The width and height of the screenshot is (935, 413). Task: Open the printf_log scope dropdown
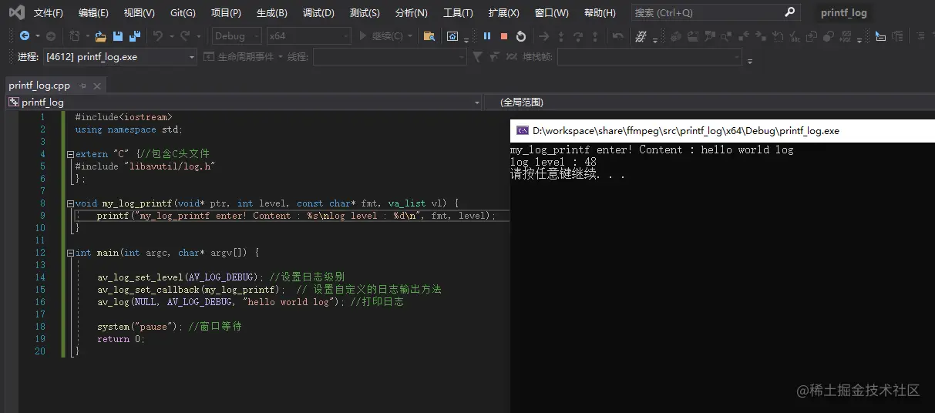point(244,102)
